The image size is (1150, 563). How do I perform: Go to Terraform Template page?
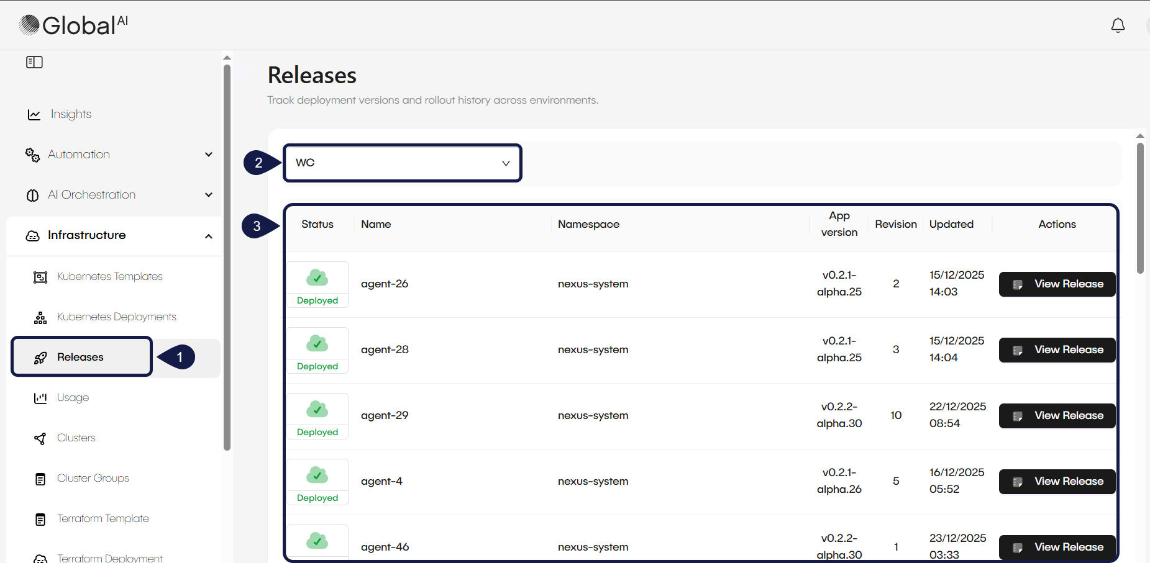(103, 519)
